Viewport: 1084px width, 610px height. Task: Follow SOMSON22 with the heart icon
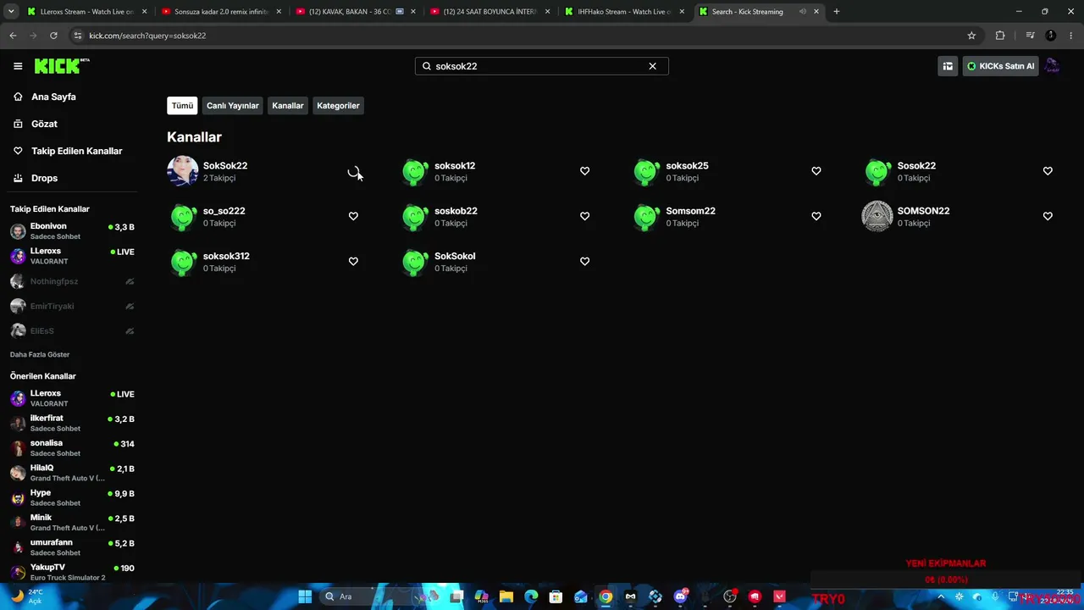point(1048,216)
